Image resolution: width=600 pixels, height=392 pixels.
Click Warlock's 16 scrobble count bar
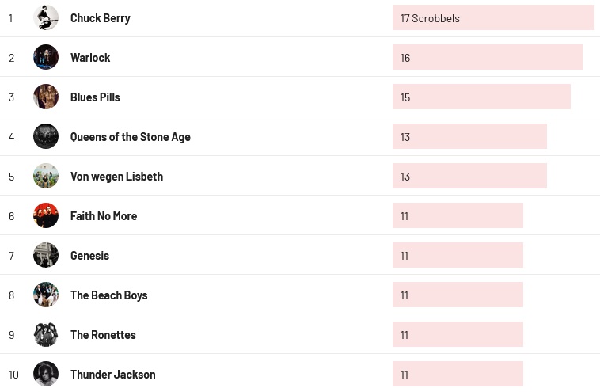click(x=487, y=57)
